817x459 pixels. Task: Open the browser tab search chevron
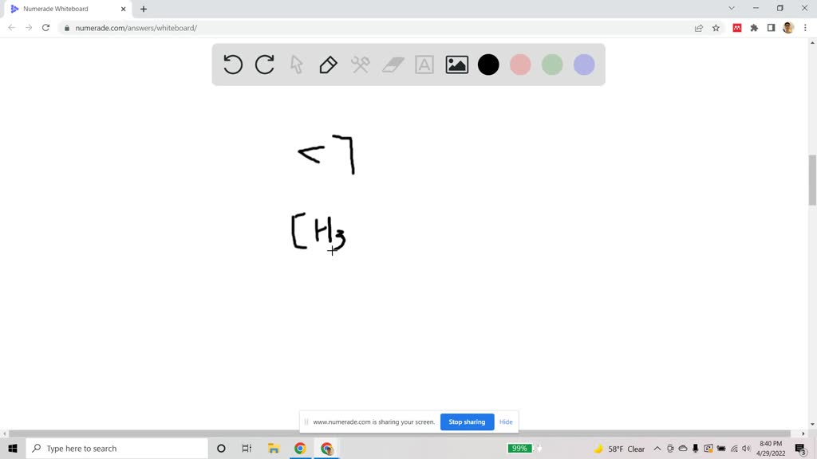pyautogui.click(x=732, y=9)
